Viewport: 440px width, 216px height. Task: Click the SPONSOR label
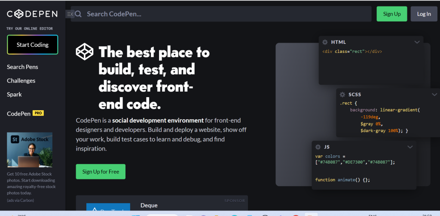[235, 201]
